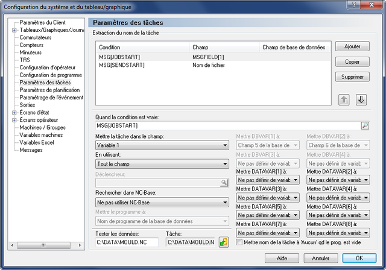Select Compteurs in the tree
Image resolution: width=386 pixels, height=270 pixels.
[x=31, y=45]
